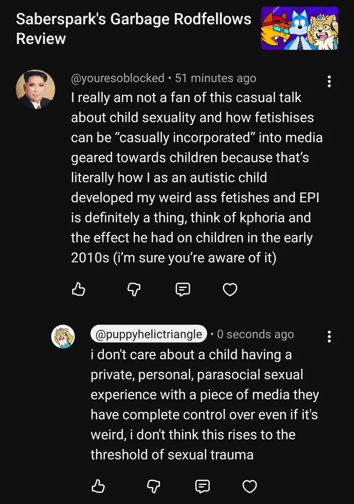Open the @youresoblocked profile avatar
The width and height of the screenshot is (354, 504).
[35, 89]
